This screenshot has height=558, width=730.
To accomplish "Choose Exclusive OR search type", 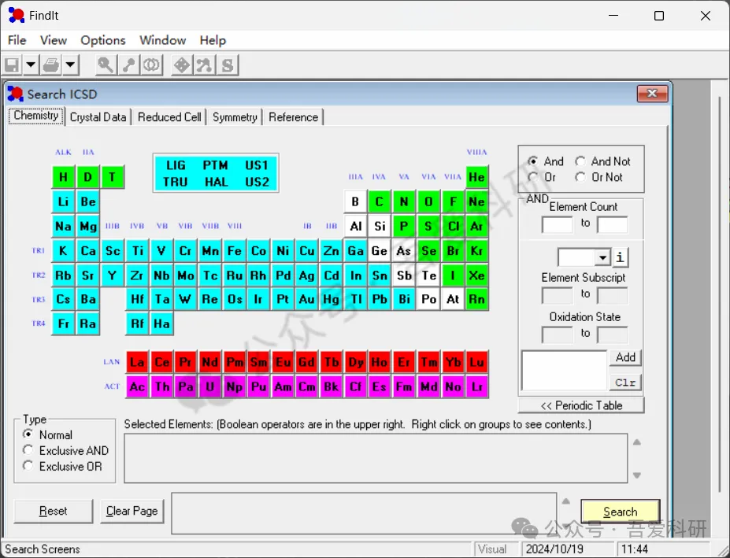I will 28,466.
